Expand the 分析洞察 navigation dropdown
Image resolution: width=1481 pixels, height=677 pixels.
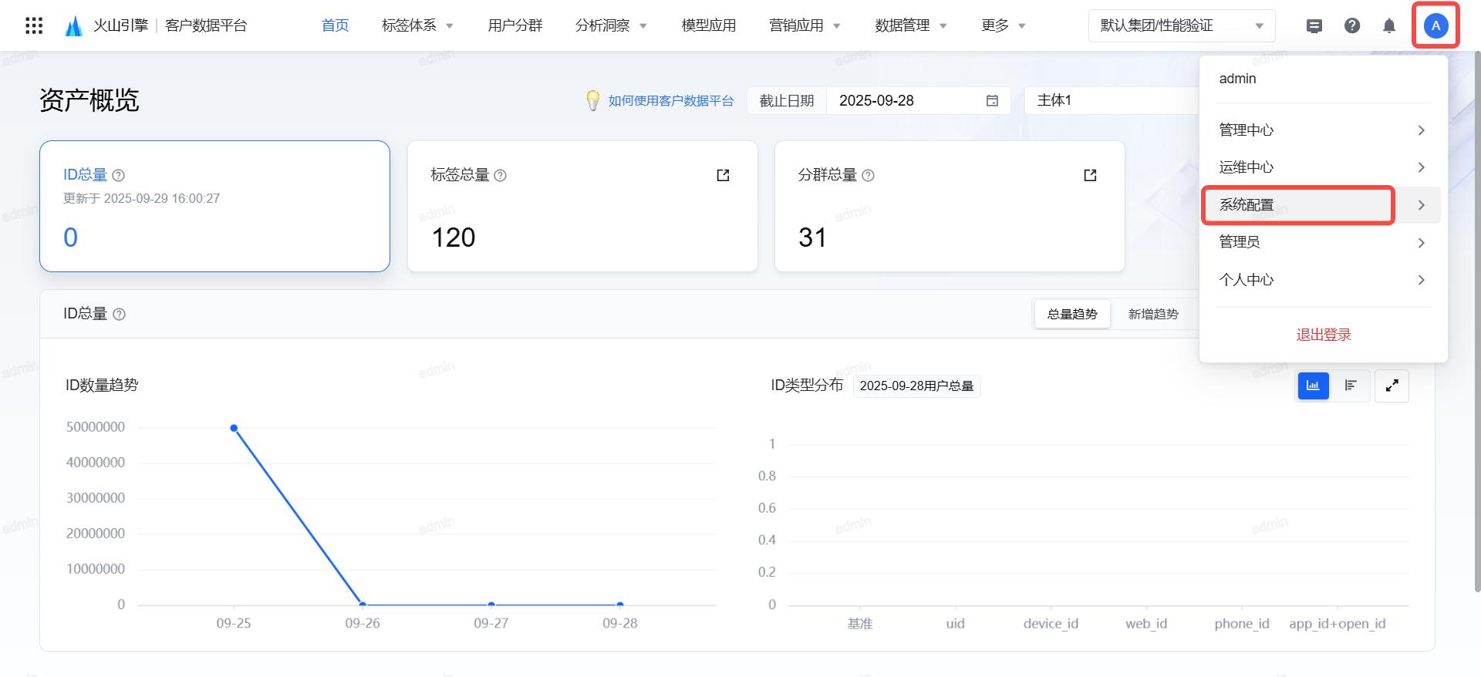tap(611, 25)
